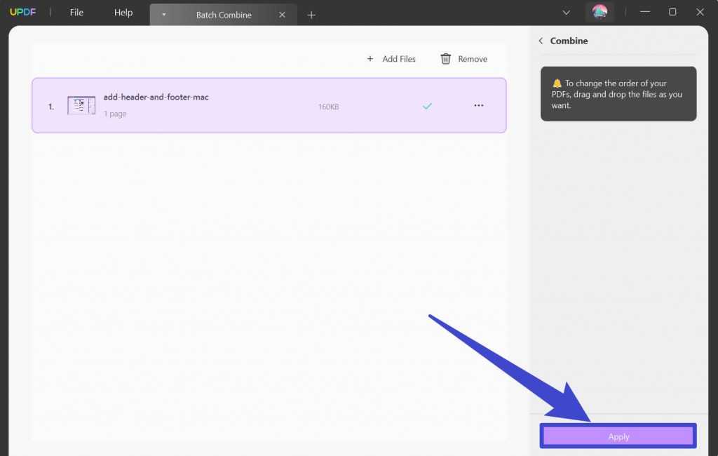Click the Add Files label
718x456 pixels.
click(x=398, y=59)
